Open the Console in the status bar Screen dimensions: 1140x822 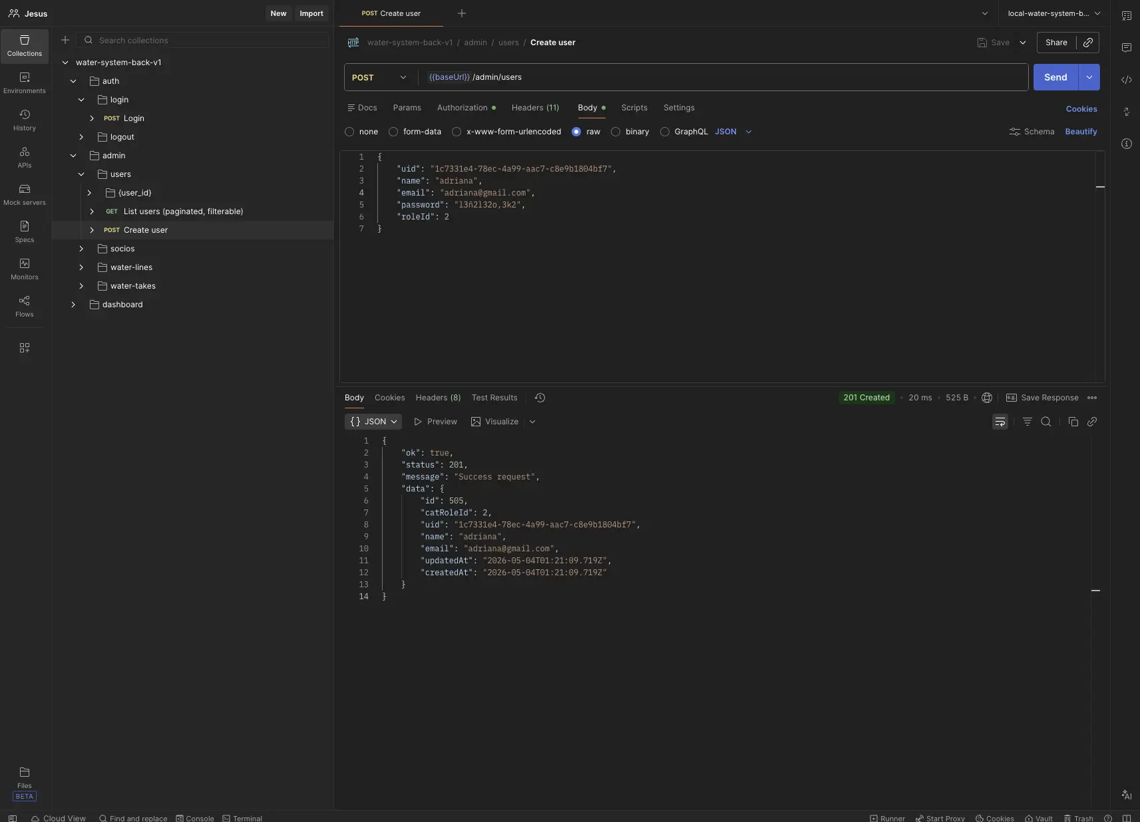[x=195, y=818]
